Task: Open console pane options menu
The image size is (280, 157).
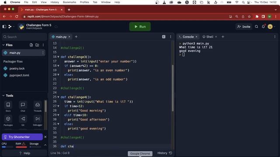Action: click(275, 37)
